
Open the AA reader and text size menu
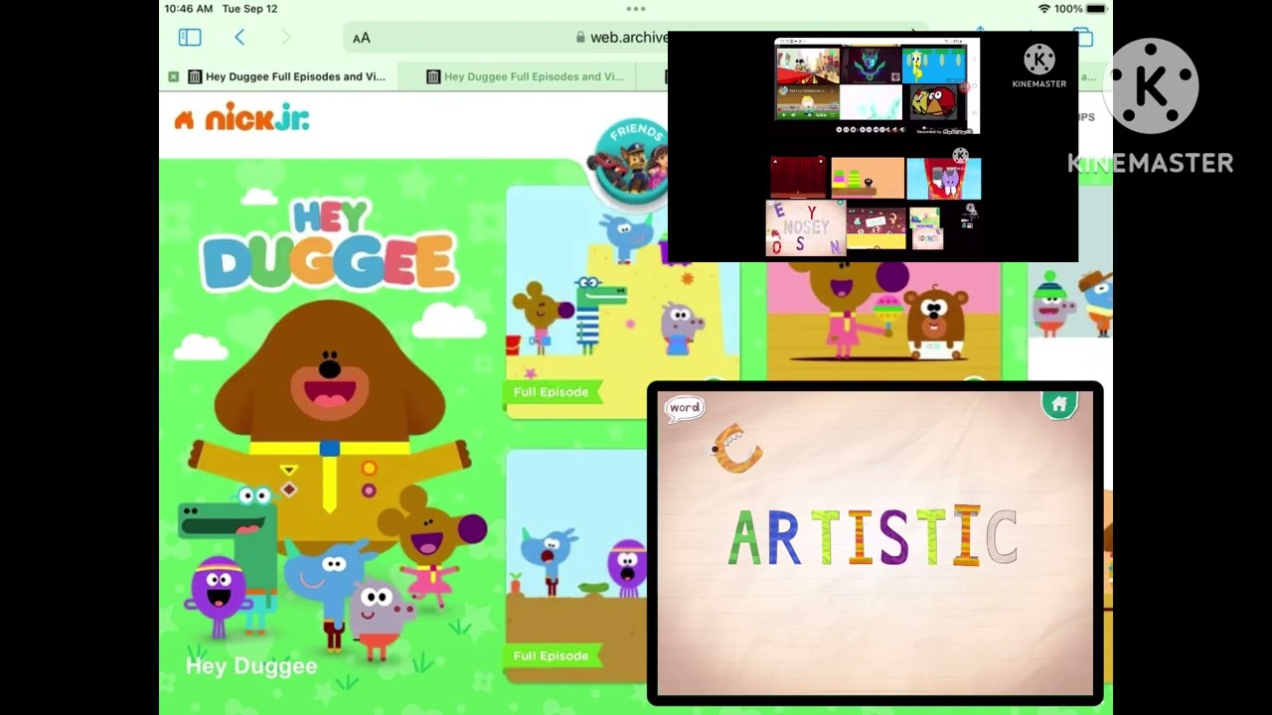[362, 38]
